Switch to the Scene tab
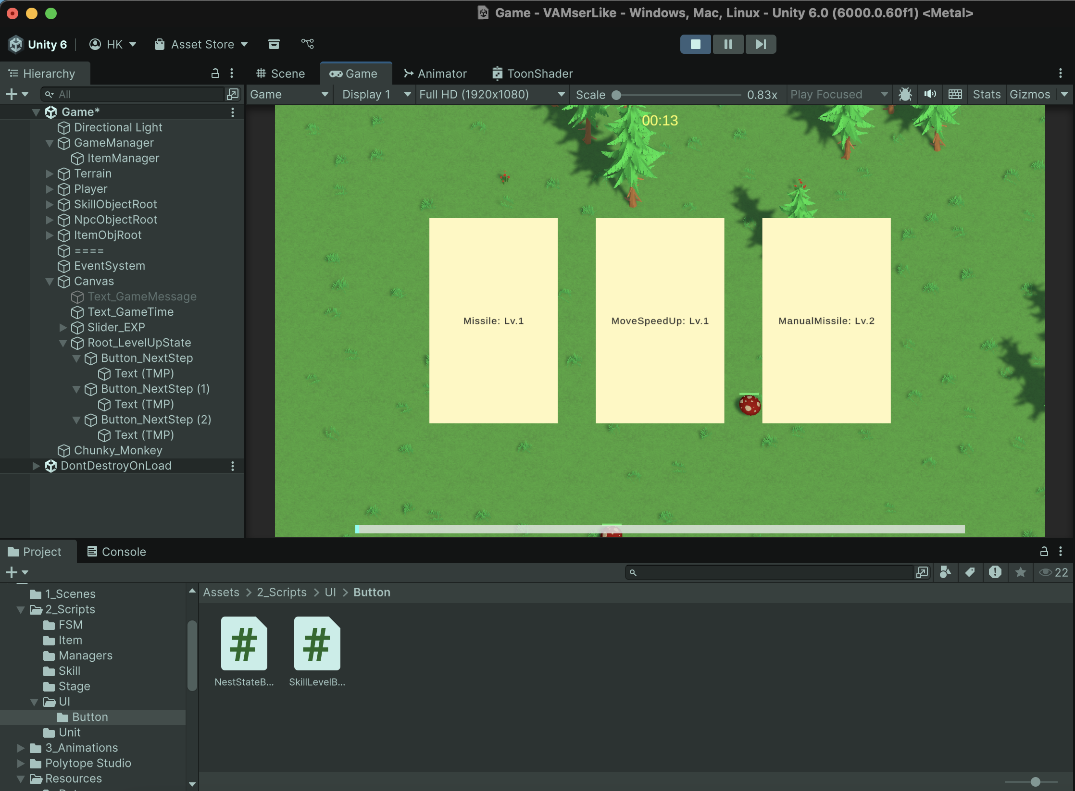The image size is (1075, 791). [281, 74]
